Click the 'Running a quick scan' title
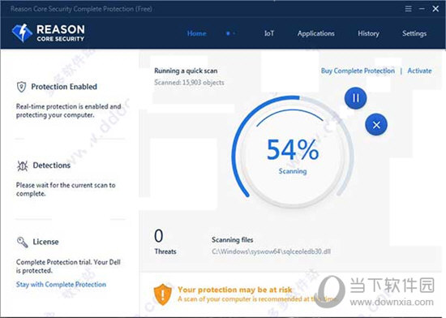Viewport: 446px width, 318px height. pyautogui.click(x=186, y=71)
